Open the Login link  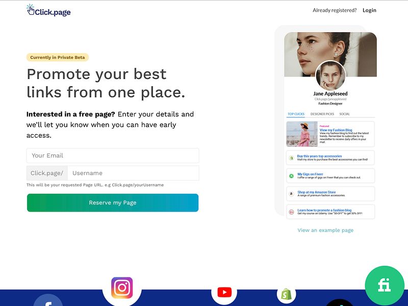[369, 10]
